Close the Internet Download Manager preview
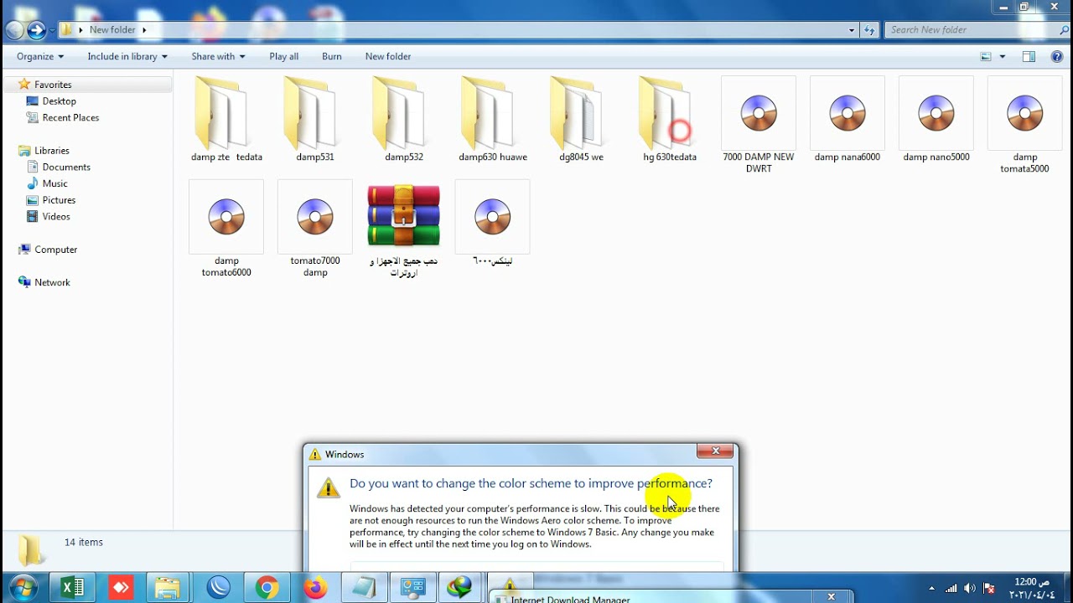Screen dimensions: 1073x603 point(831,597)
